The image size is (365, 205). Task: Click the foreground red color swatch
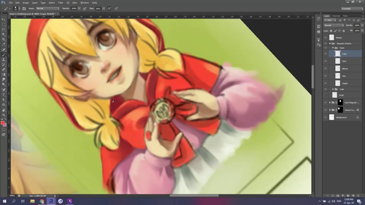pyautogui.click(x=3, y=123)
